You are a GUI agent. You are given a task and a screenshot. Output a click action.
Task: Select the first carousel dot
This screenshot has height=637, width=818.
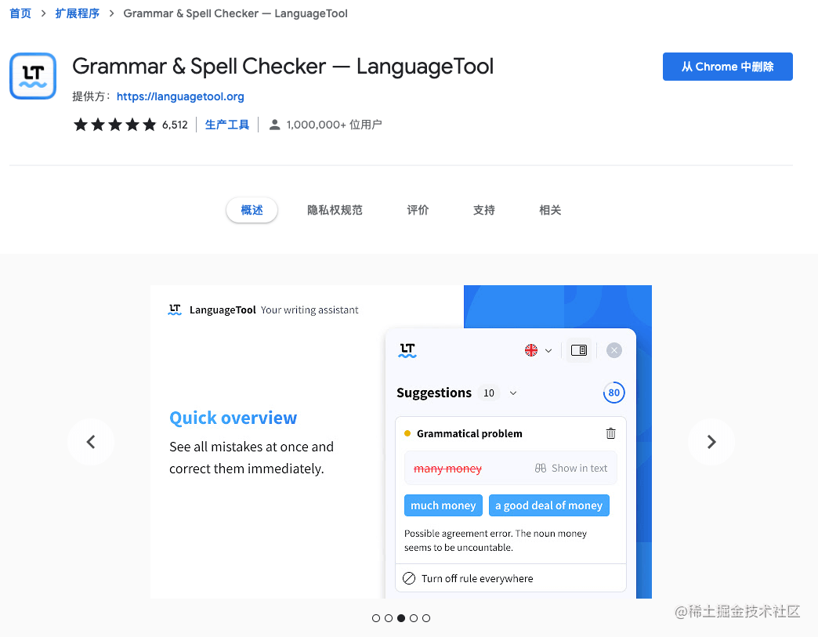click(x=376, y=618)
